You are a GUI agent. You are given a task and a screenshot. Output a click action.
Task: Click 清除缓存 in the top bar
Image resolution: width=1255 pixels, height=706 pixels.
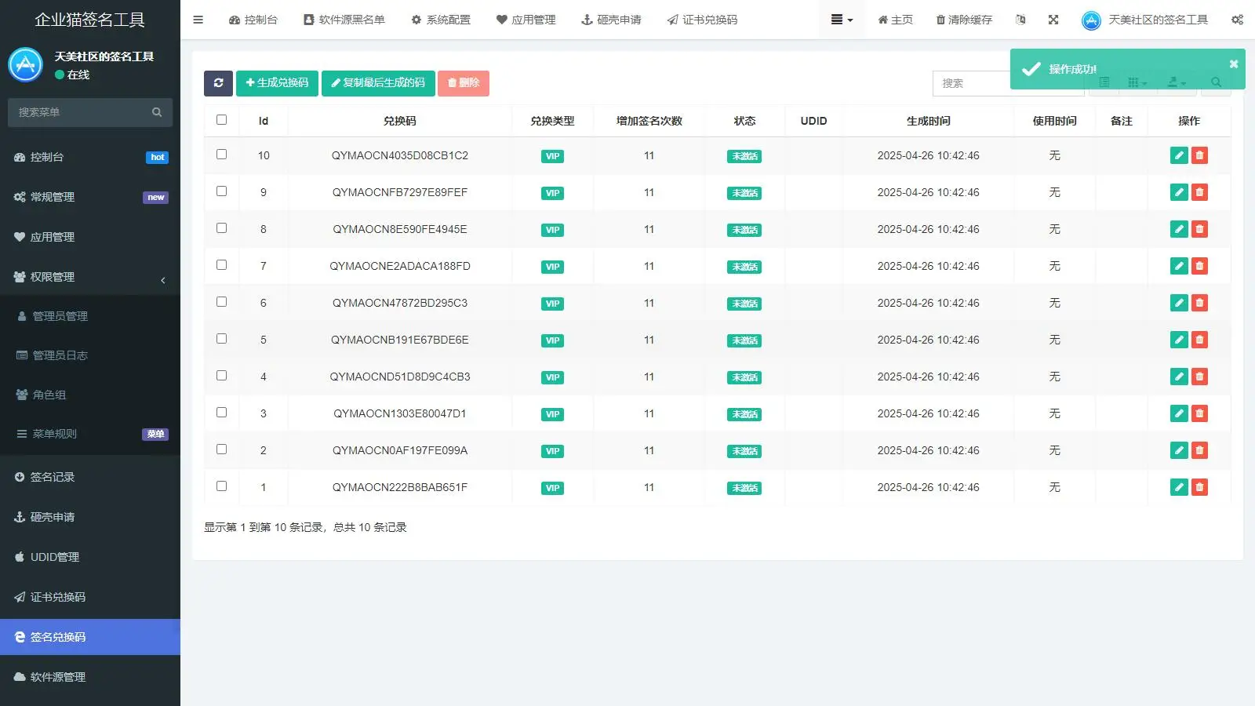click(x=963, y=20)
